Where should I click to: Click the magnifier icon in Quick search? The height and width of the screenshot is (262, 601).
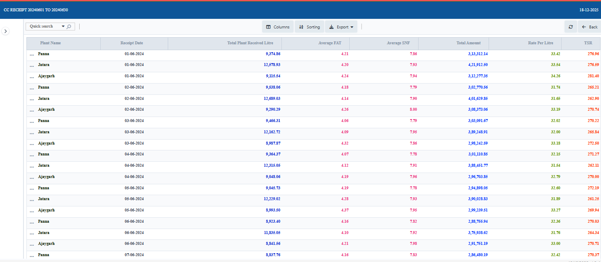click(x=69, y=27)
